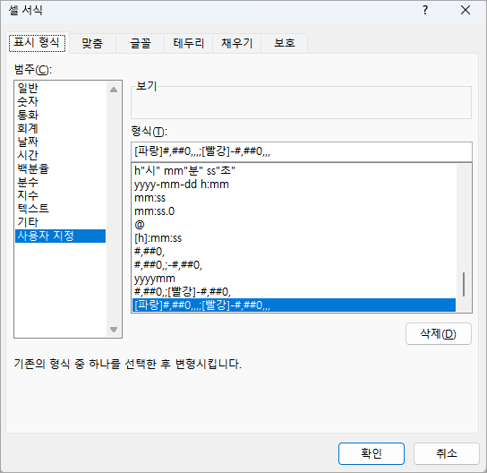Screen dimensions: 487x473
Task: Click category list scroll up arrow
Action: (114, 90)
